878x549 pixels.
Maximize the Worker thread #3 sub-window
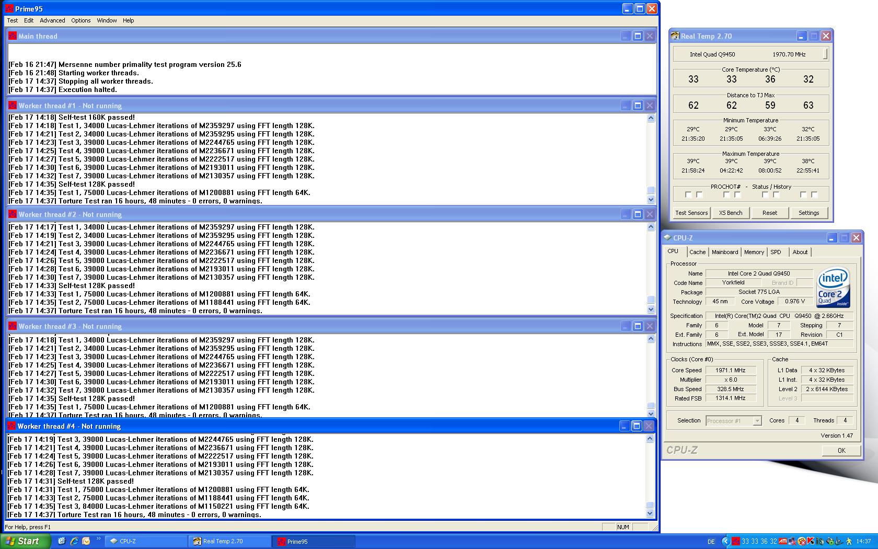tap(638, 326)
